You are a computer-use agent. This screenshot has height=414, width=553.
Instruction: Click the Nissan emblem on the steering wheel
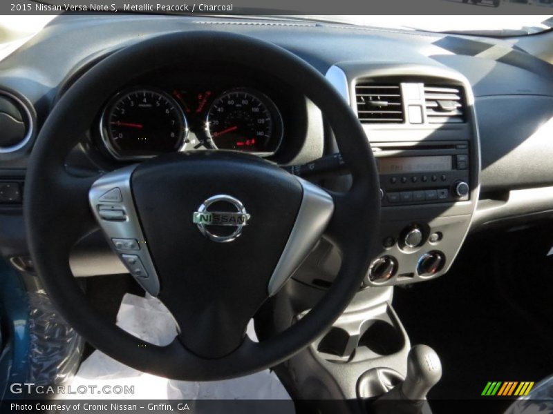tap(221, 218)
